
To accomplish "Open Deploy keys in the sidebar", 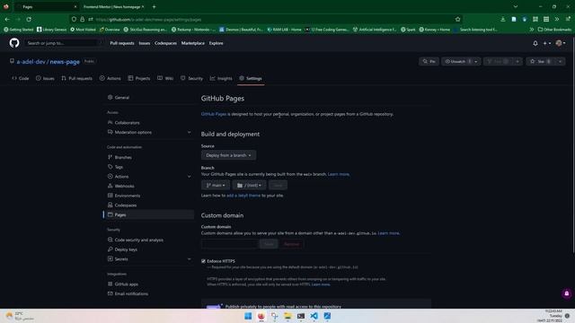I will (x=148, y=249).
